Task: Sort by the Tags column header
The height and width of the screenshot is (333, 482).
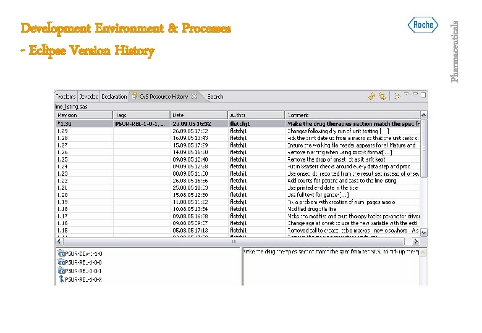Action: coord(142,115)
